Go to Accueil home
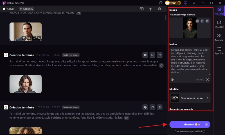The height and width of the screenshot is (135, 225). pos(9,9)
